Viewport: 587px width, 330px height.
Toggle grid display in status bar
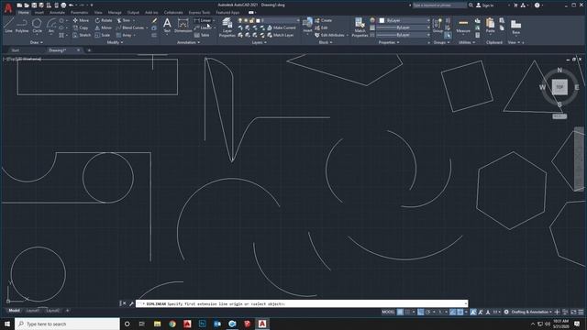[x=400, y=312]
